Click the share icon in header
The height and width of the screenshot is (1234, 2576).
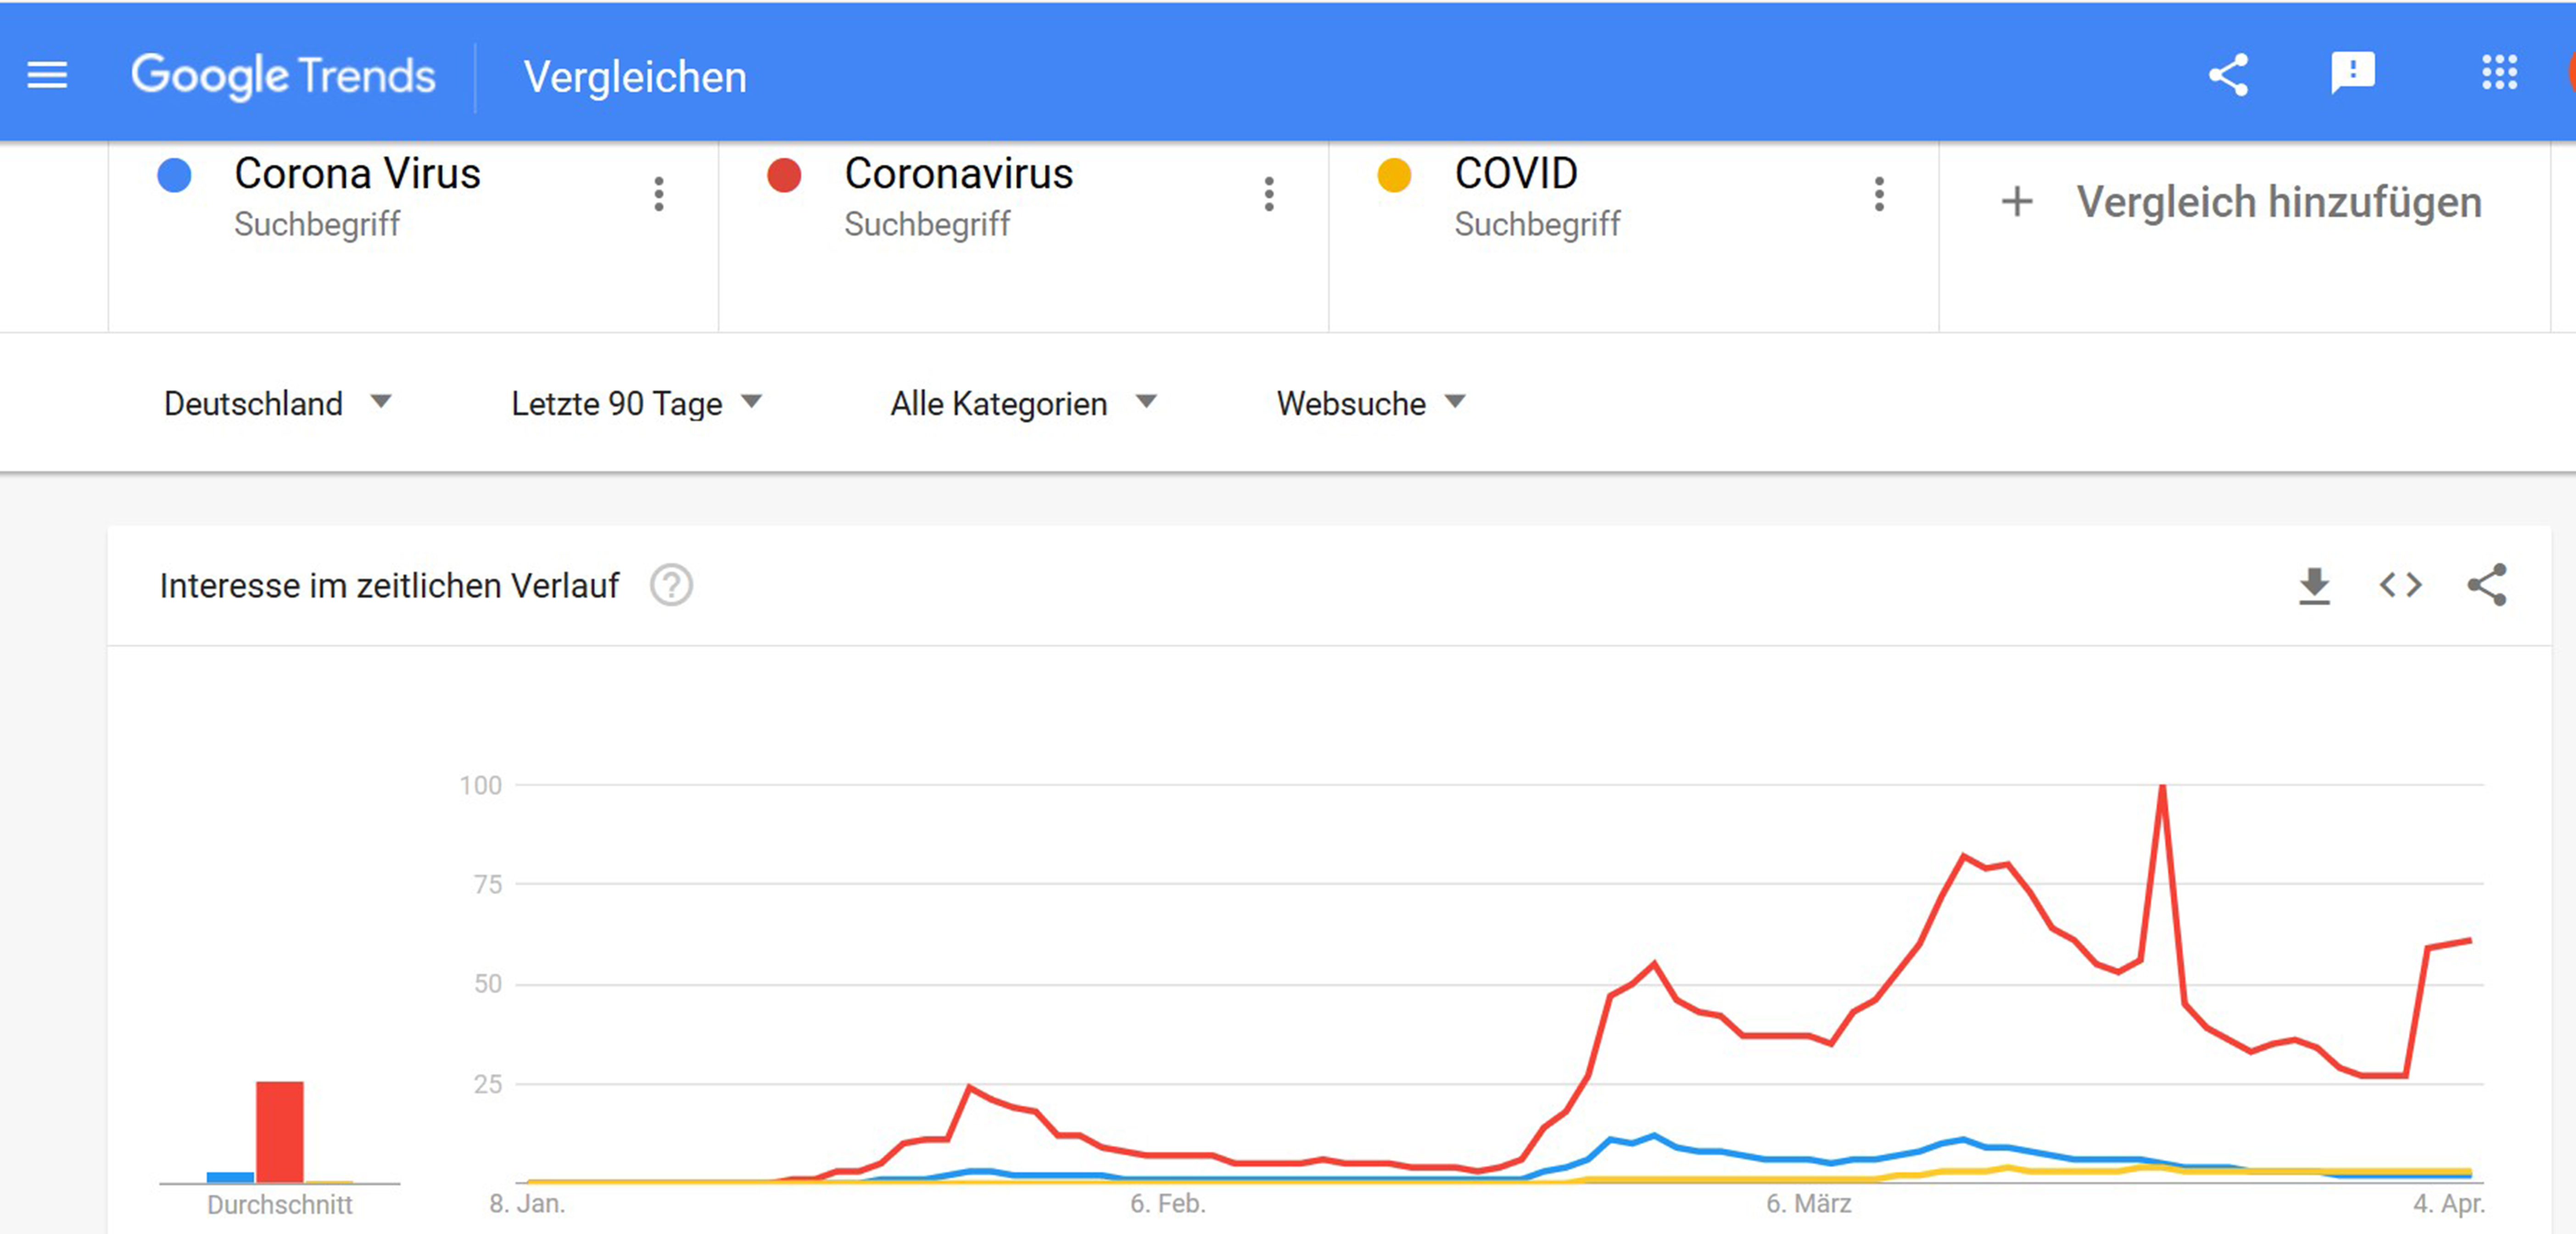pos(2228,75)
